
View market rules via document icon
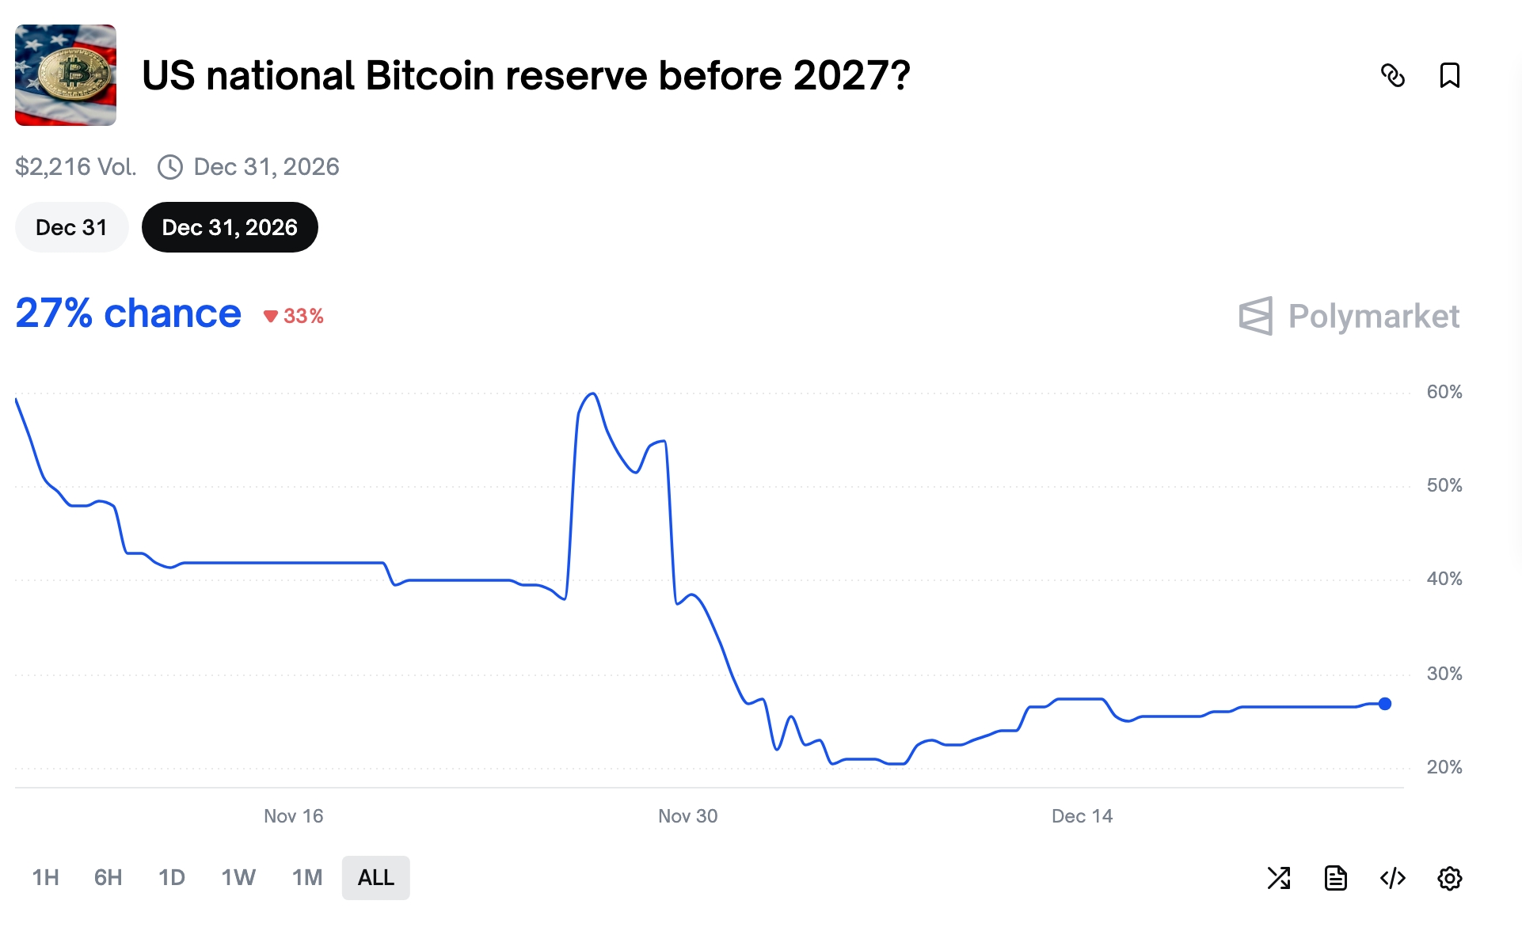(1337, 878)
